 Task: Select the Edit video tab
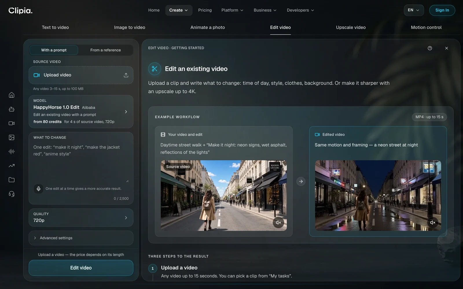click(280, 27)
